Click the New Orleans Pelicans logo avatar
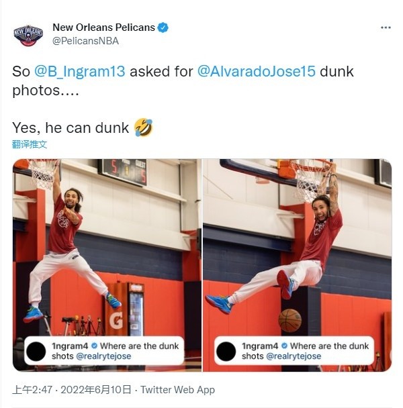 pyautogui.click(x=28, y=36)
